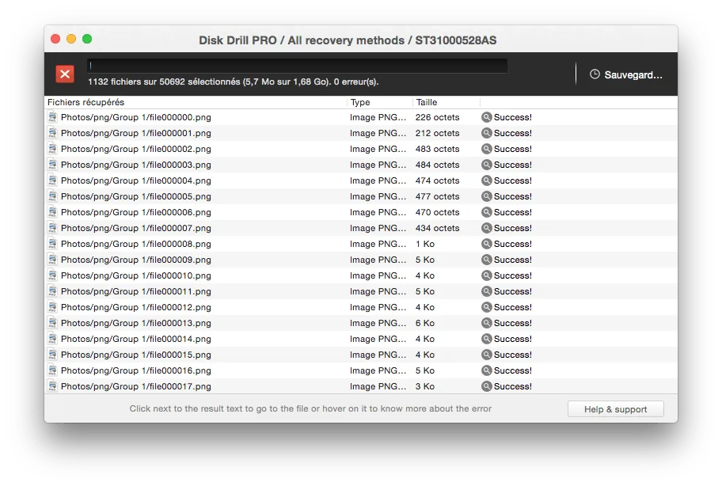Click the Sauvegard... button
Screen dimensions: 722x486
626,74
